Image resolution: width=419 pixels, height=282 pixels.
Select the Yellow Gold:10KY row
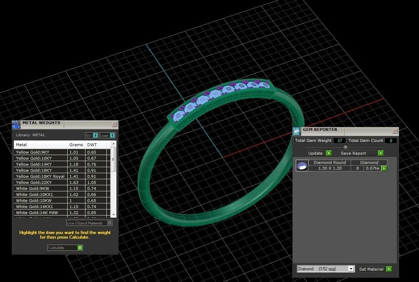click(x=62, y=158)
